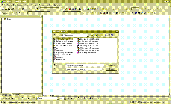The width and height of the screenshot is (171, 104).
Task: Click the Имя name input field
Action: pyautogui.click(x=85, y=66)
